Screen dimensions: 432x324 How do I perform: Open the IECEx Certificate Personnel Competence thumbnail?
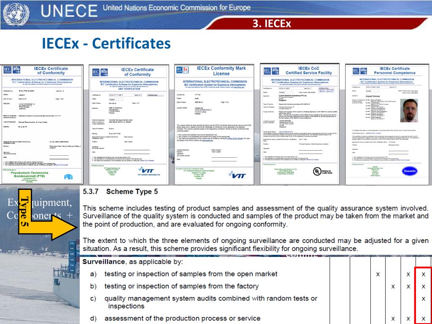[x=387, y=124]
